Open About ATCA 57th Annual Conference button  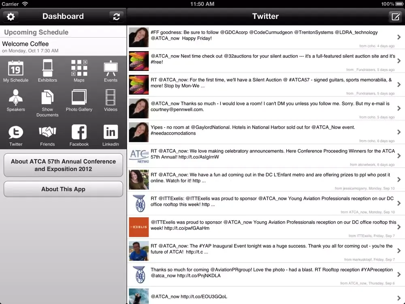point(63,165)
